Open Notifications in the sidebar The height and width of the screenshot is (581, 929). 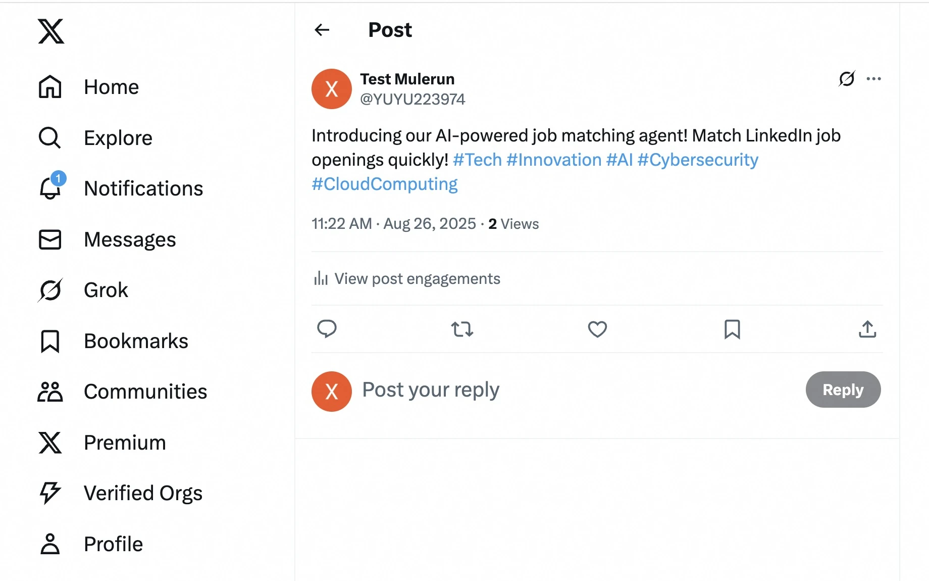[121, 188]
